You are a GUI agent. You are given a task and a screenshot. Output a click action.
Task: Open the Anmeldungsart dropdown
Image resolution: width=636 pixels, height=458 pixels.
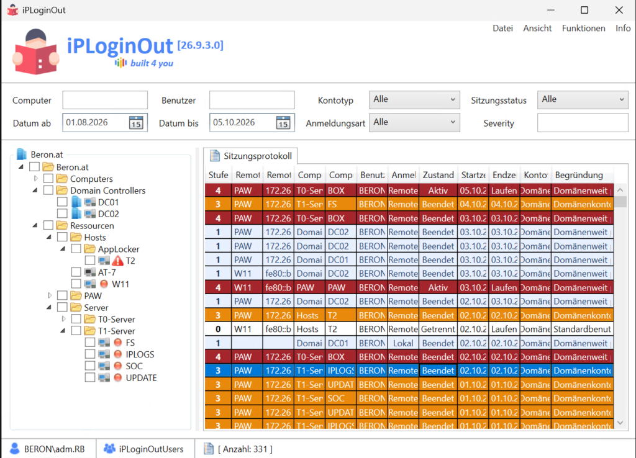tap(414, 123)
